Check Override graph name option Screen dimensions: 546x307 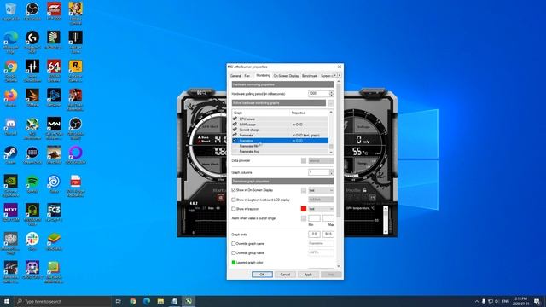tap(234, 244)
